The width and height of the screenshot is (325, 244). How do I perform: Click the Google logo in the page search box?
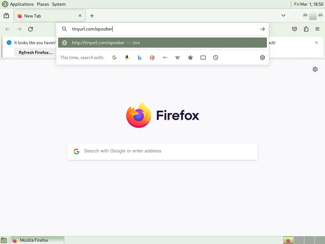(x=76, y=152)
